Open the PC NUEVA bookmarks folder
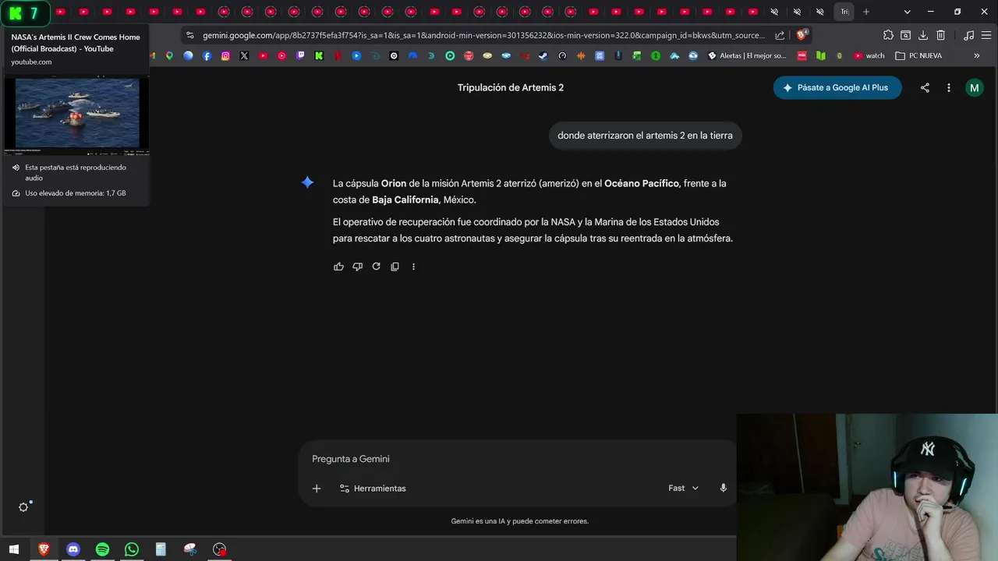 918,56
